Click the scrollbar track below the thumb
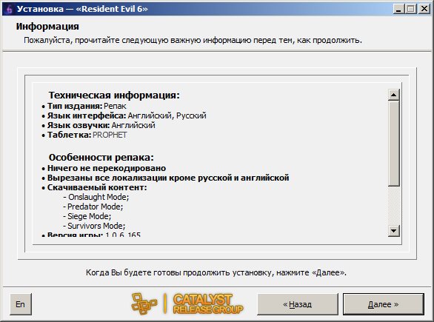The height and width of the screenshot is (322, 434). 393,205
